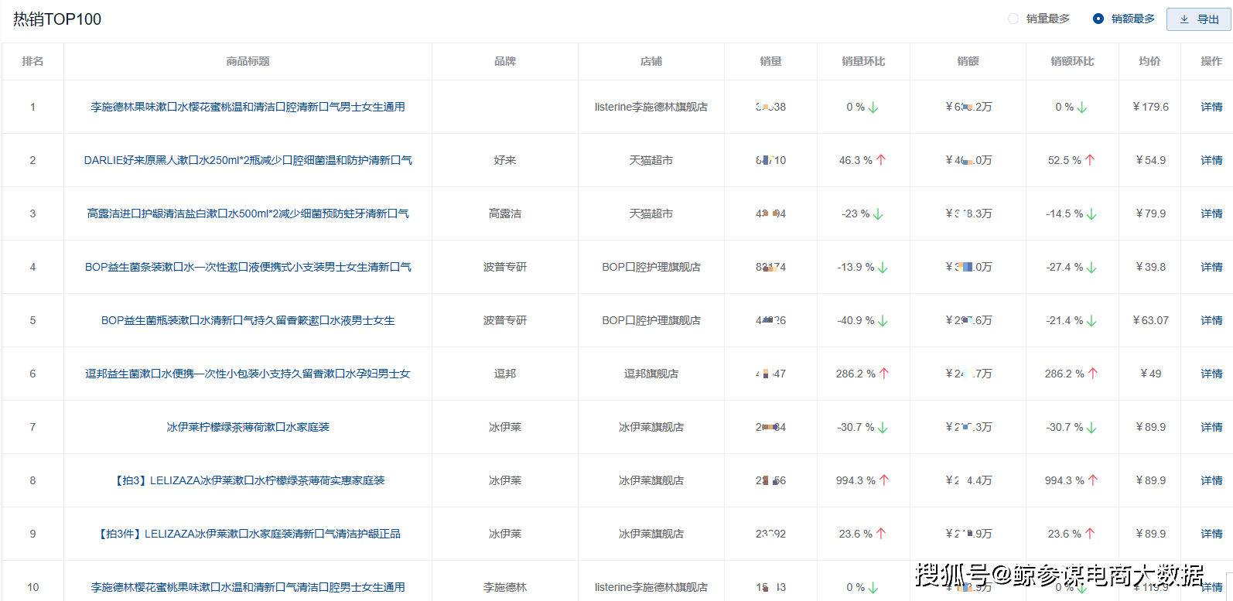
Task: Open 详情 for rank 7 row
Action: tap(1211, 427)
